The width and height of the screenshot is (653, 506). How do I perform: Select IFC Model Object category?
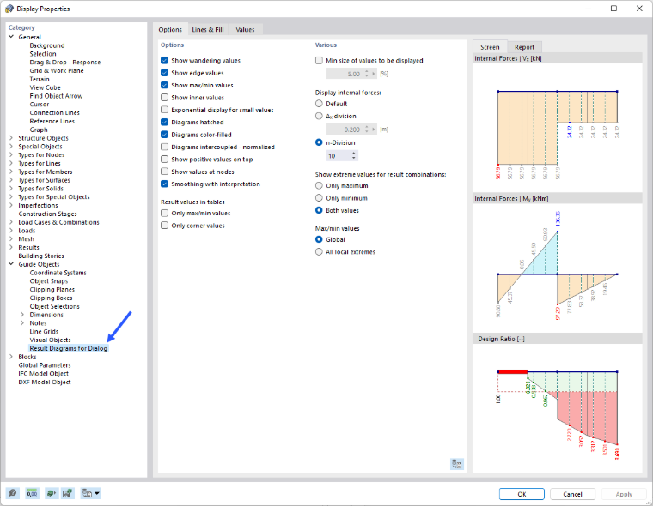(x=43, y=373)
